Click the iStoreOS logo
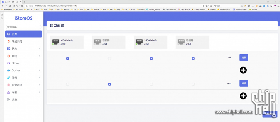Image resolution: width=280 pixels, height=122 pixels. tap(23, 18)
